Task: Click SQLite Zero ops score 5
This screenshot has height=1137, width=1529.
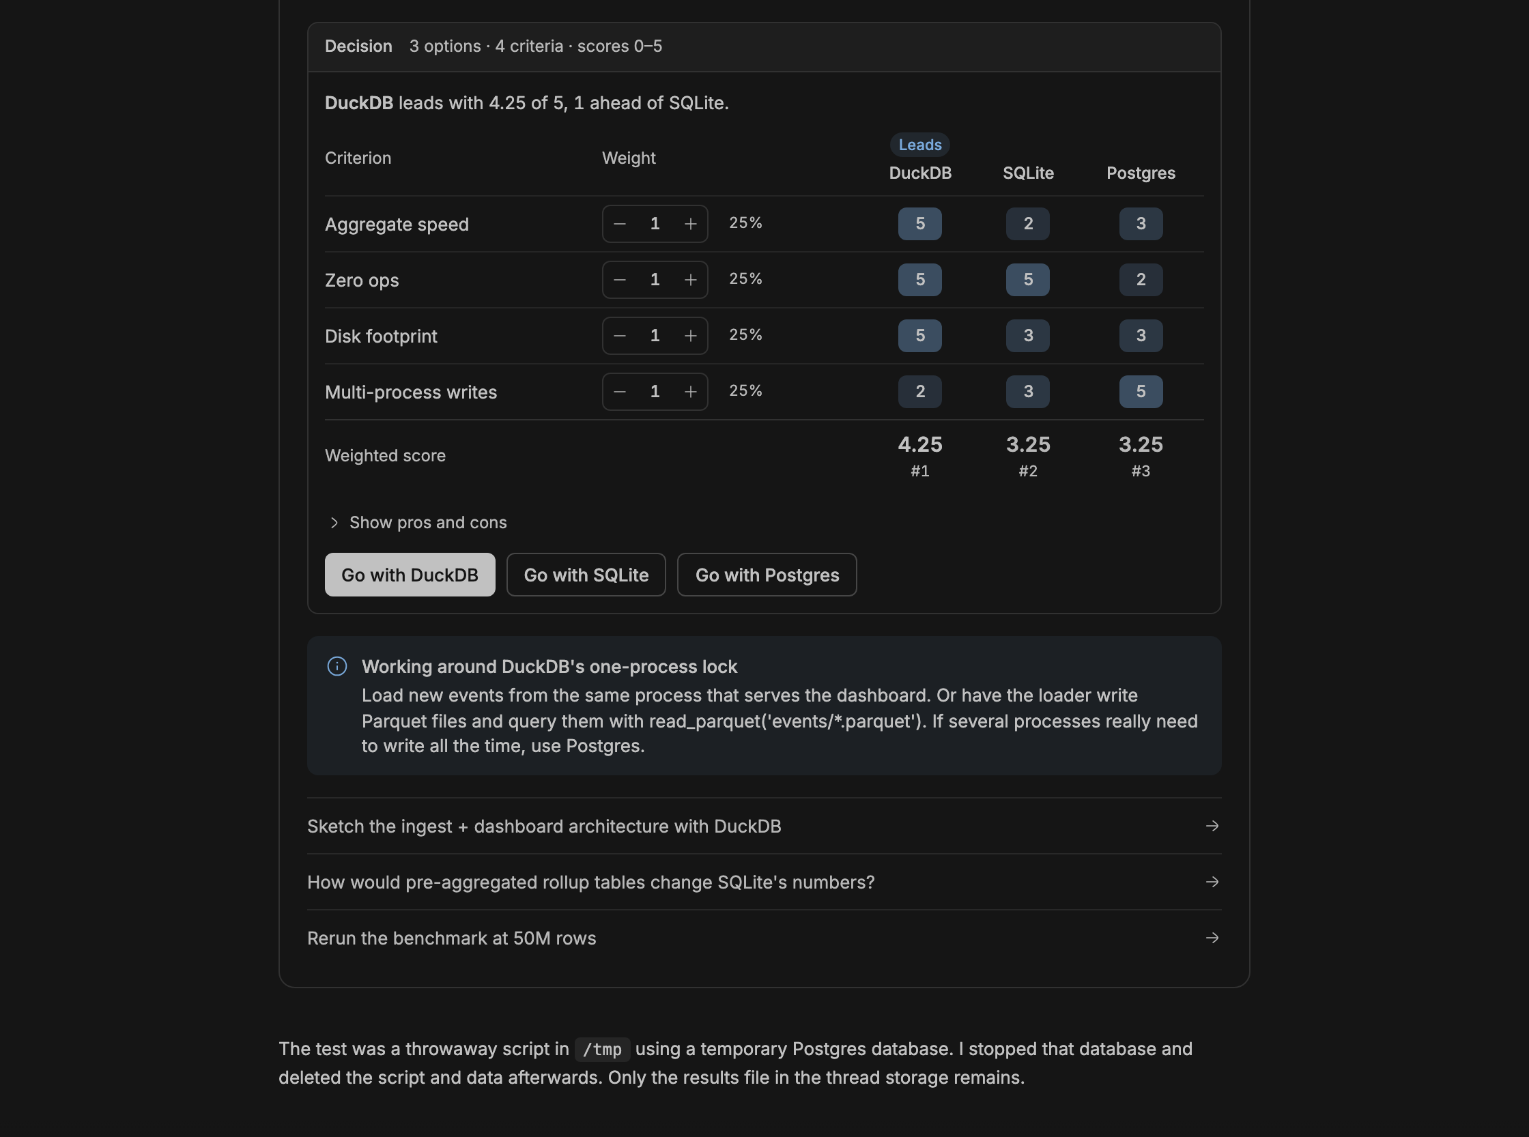Action: pos(1028,279)
